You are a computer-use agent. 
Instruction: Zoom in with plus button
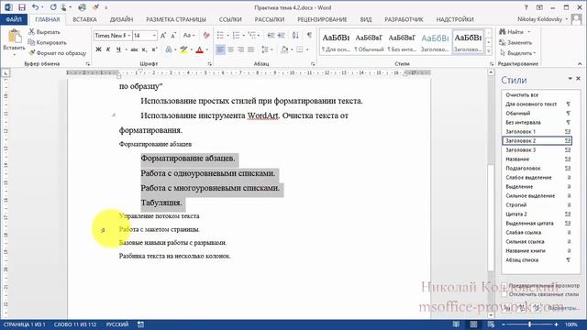point(556,324)
